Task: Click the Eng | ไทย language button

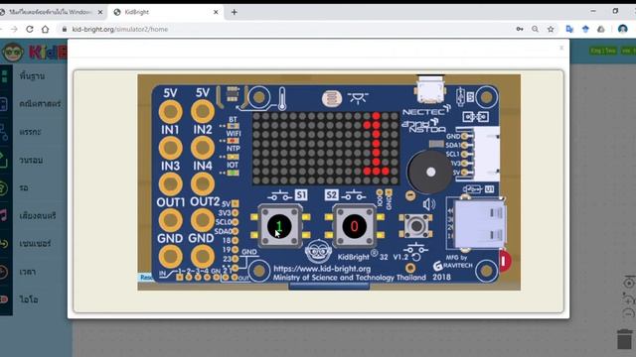Action: pyautogui.click(x=603, y=51)
